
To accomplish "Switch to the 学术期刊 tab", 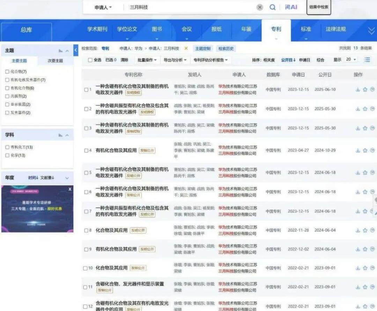I will pos(97,29).
